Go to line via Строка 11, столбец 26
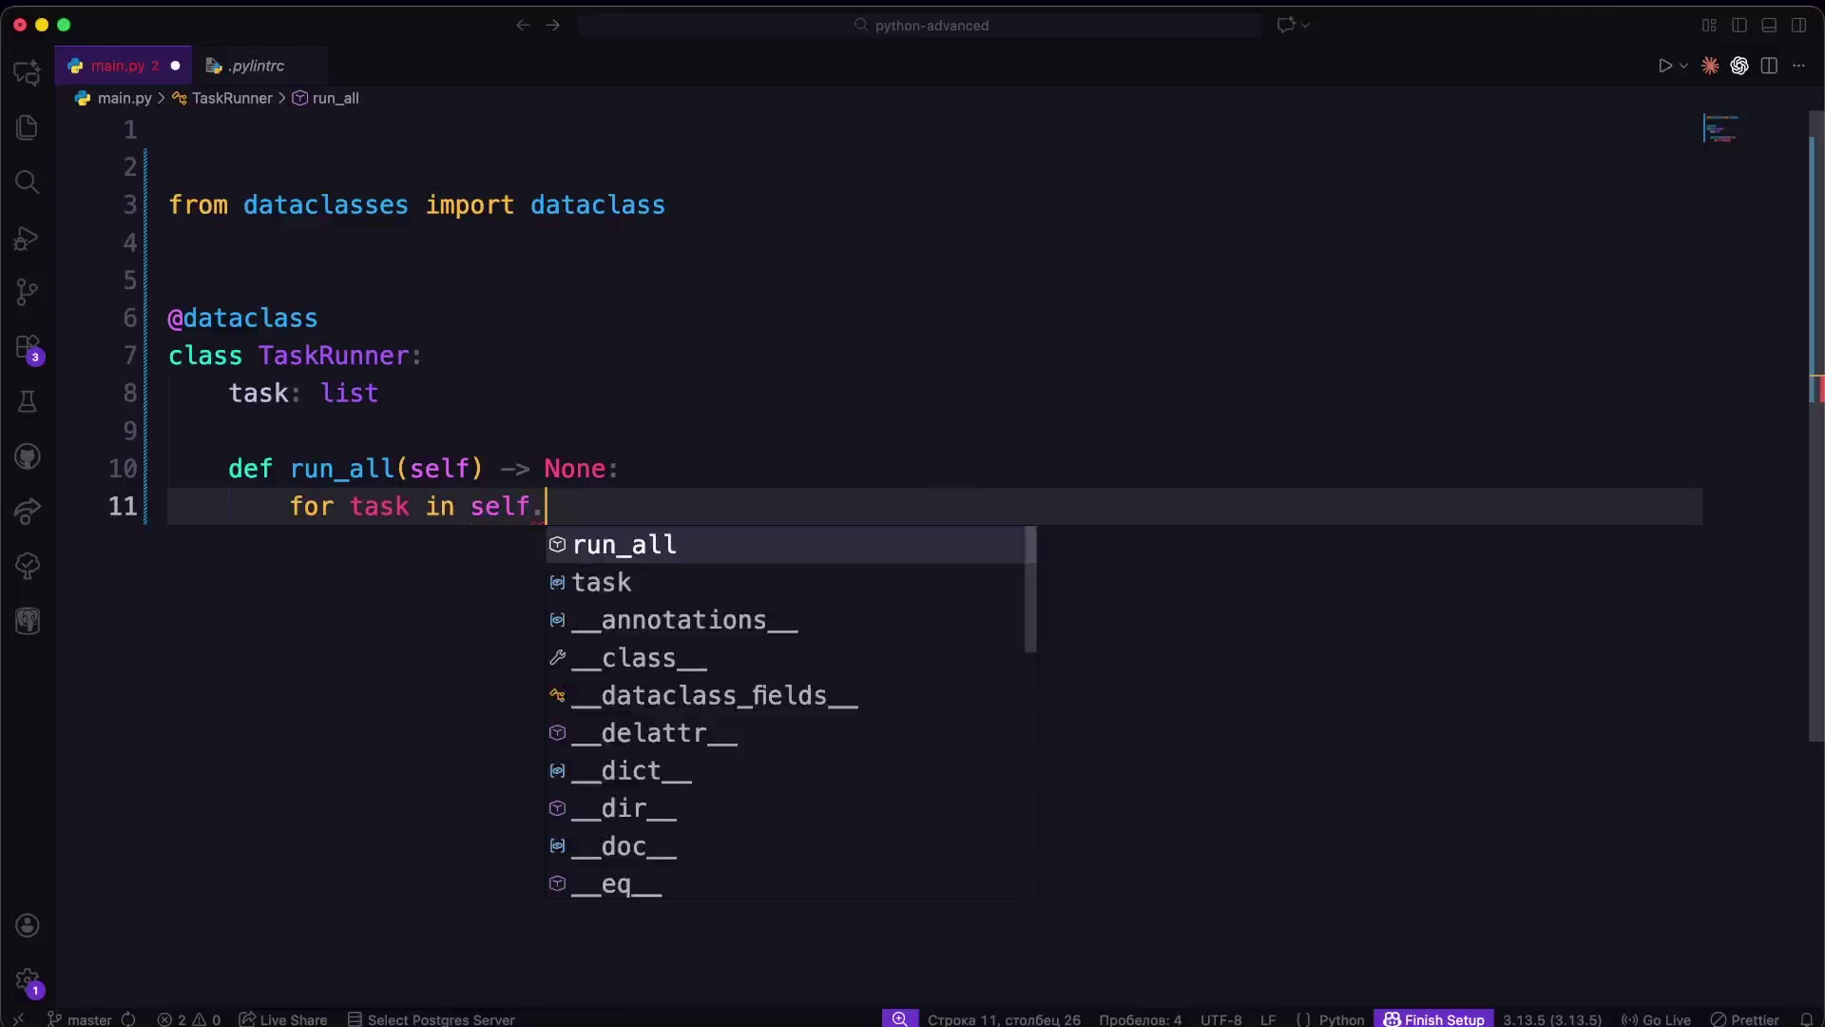 [1004, 1018]
